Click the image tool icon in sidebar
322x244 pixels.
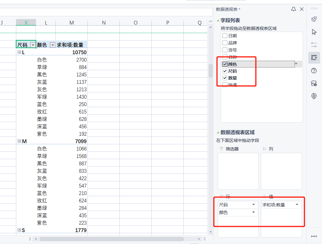point(314,84)
